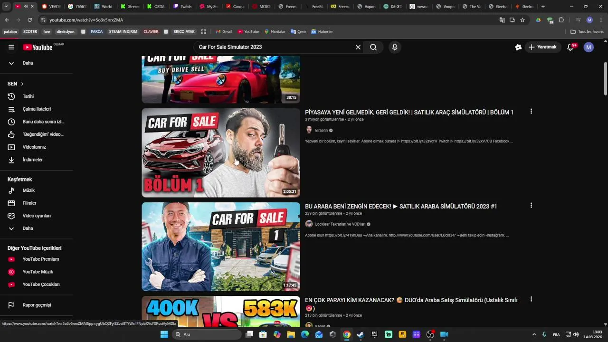Open Tarihi history in sidebar

(28, 96)
